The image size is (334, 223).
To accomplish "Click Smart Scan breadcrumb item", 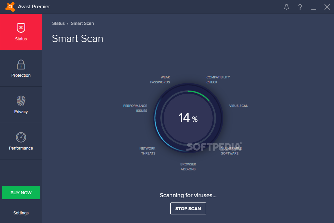I will tap(82, 23).
